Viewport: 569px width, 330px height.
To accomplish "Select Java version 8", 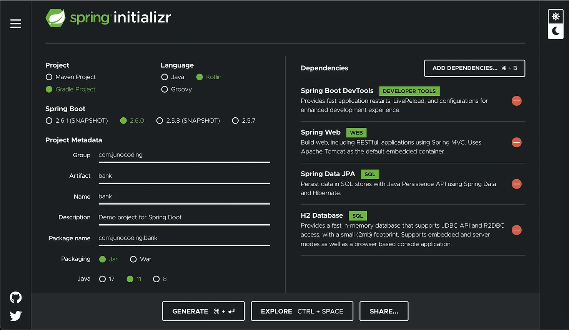I will pyautogui.click(x=160, y=279).
